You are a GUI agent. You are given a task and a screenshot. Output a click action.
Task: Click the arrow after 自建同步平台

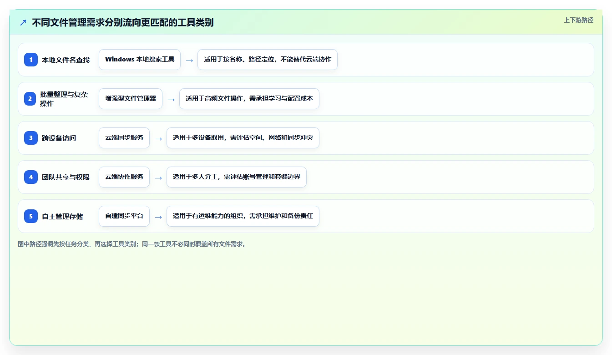(158, 217)
